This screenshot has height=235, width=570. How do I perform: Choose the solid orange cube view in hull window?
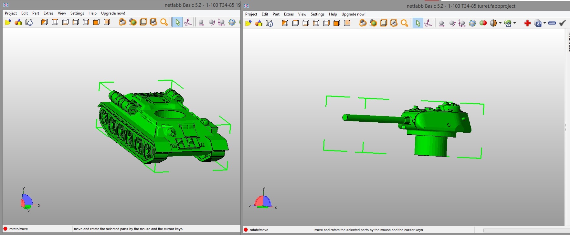click(x=96, y=22)
